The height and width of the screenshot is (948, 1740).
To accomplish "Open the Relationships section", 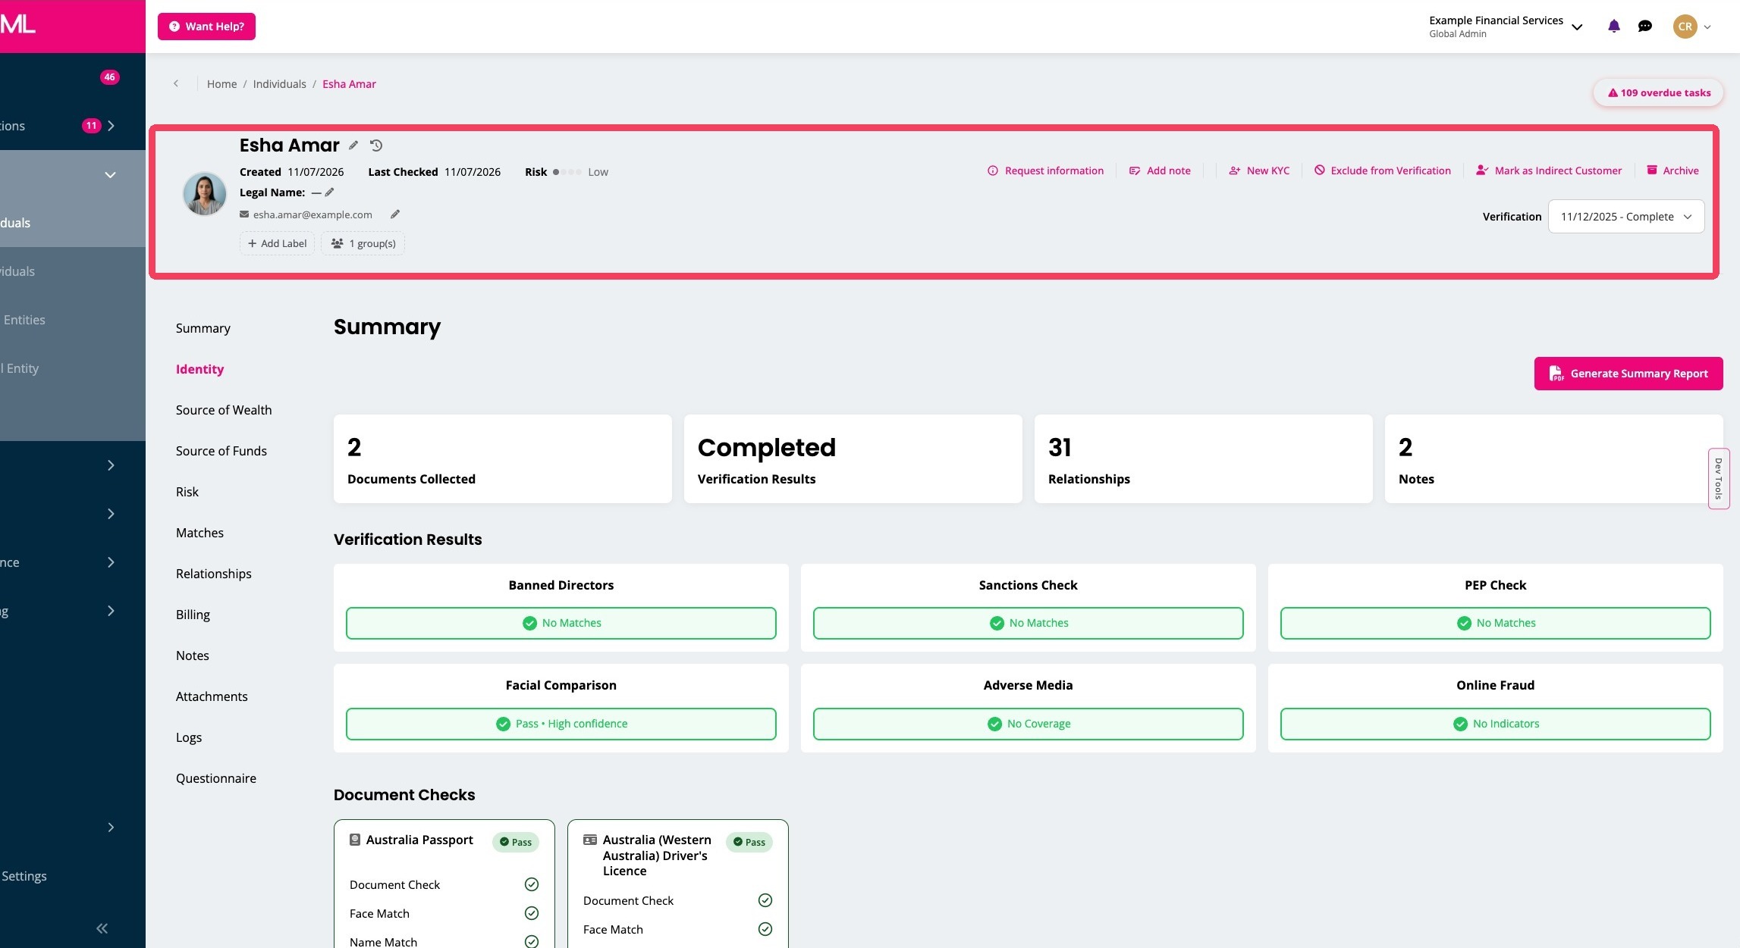I will click(214, 574).
